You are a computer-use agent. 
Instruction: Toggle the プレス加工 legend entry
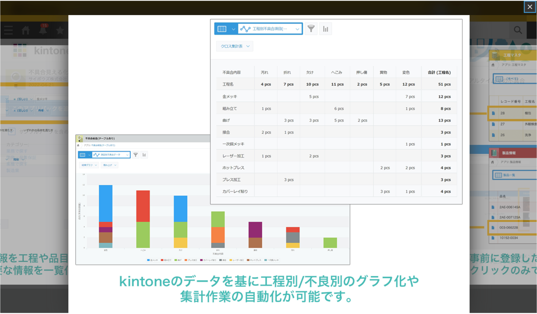coord(190,260)
